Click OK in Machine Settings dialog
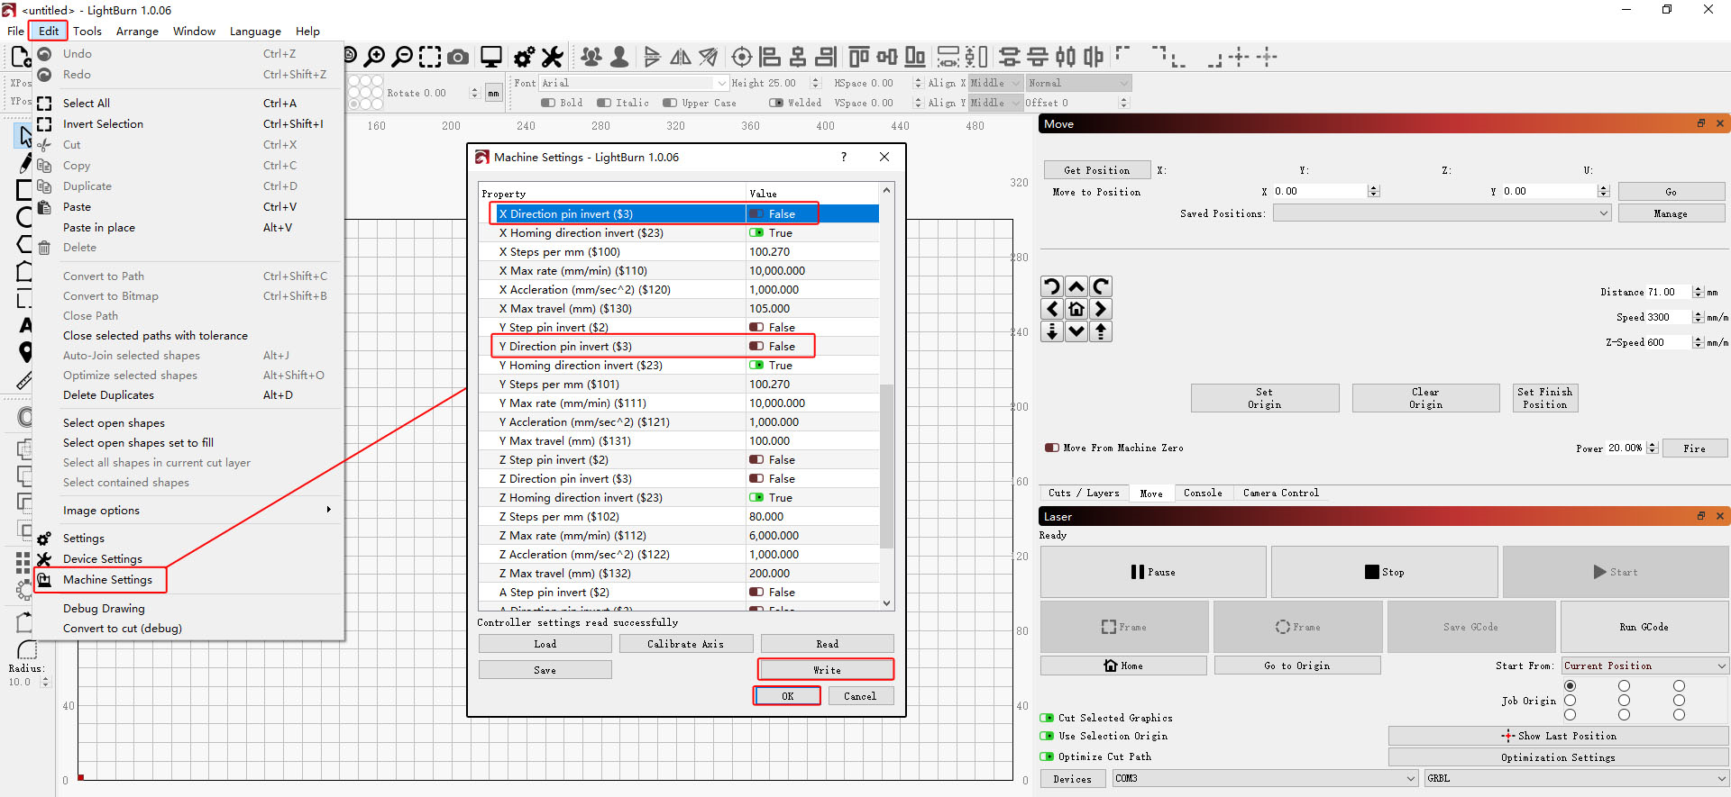 [x=788, y=696]
